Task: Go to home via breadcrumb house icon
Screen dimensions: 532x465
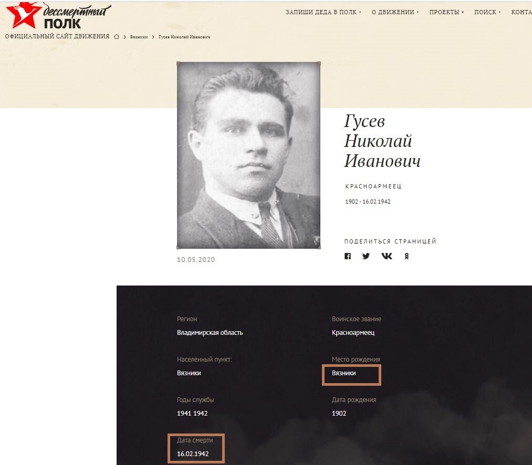Action: pos(117,37)
